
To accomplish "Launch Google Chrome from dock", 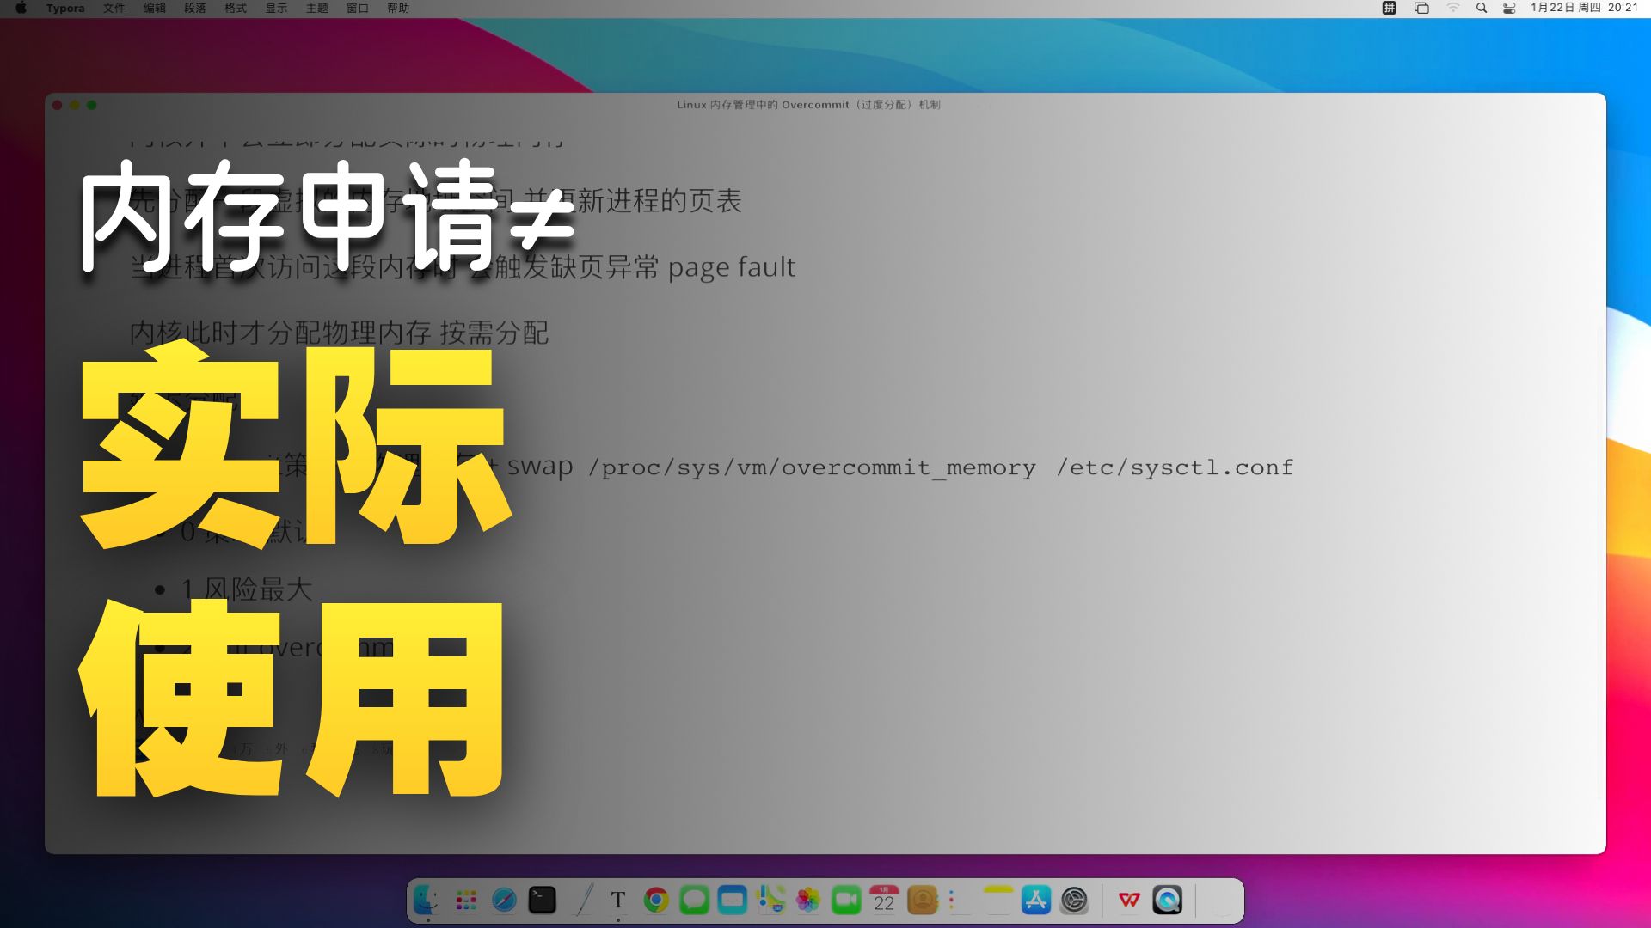I will pos(656,900).
